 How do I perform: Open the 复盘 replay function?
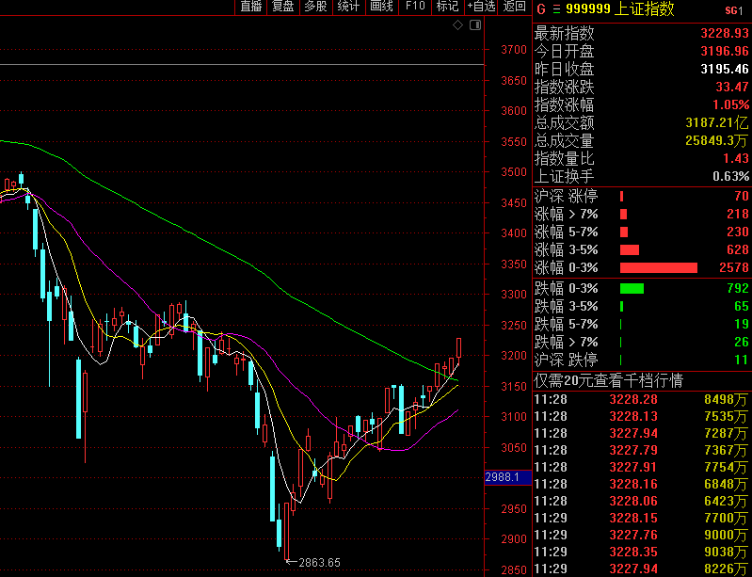coord(283,7)
